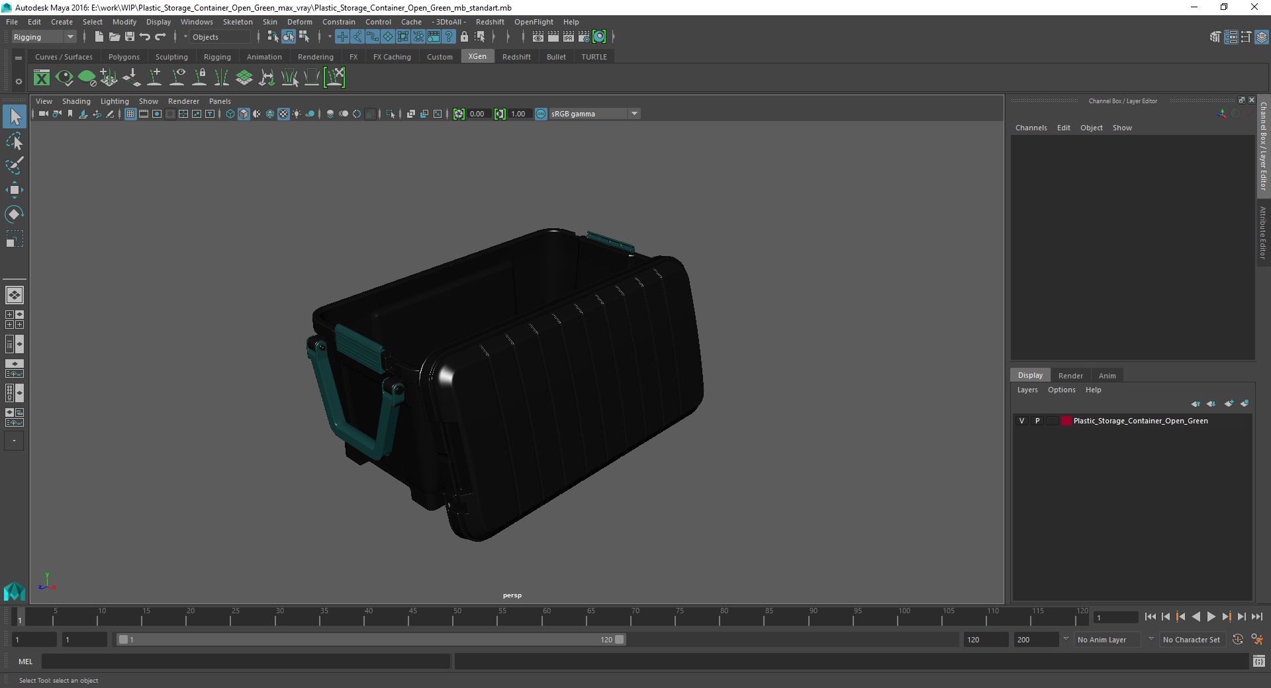Click the red layer color swatch
Viewport: 1271px width, 688px height.
1066,421
